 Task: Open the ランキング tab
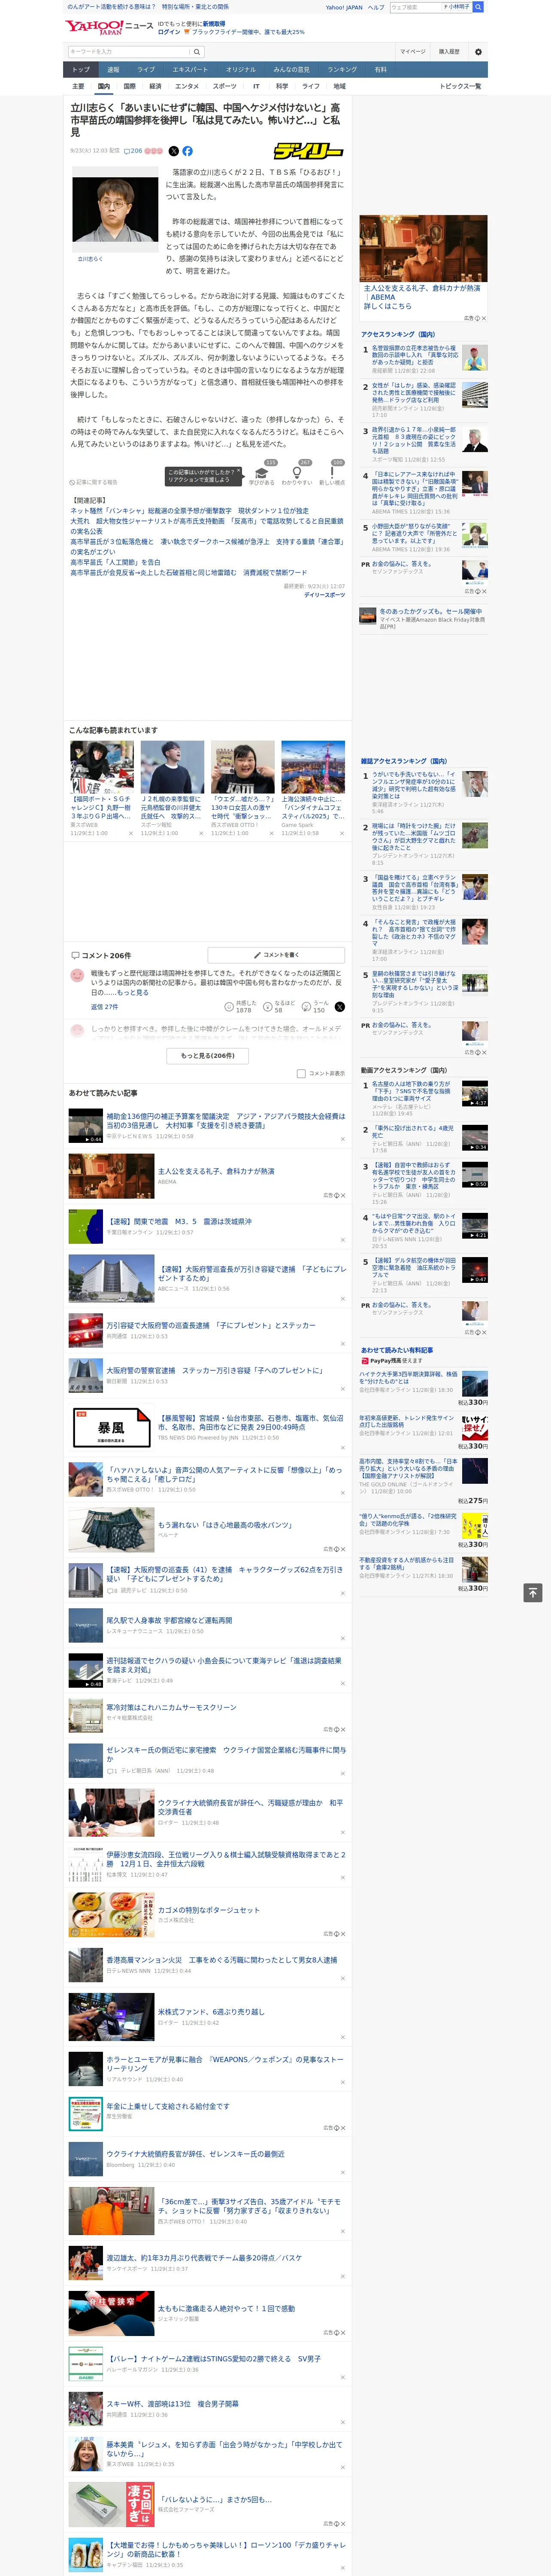pos(342,70)
